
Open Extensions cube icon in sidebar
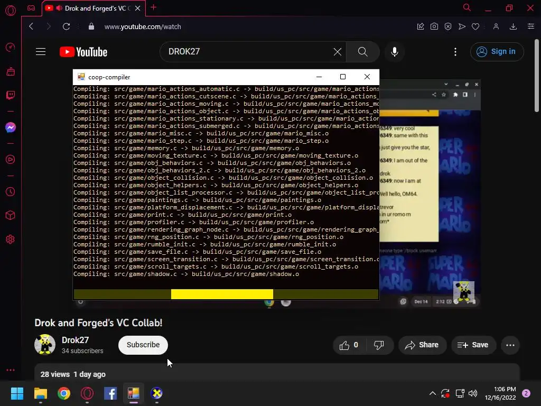(x=11, y=216)
